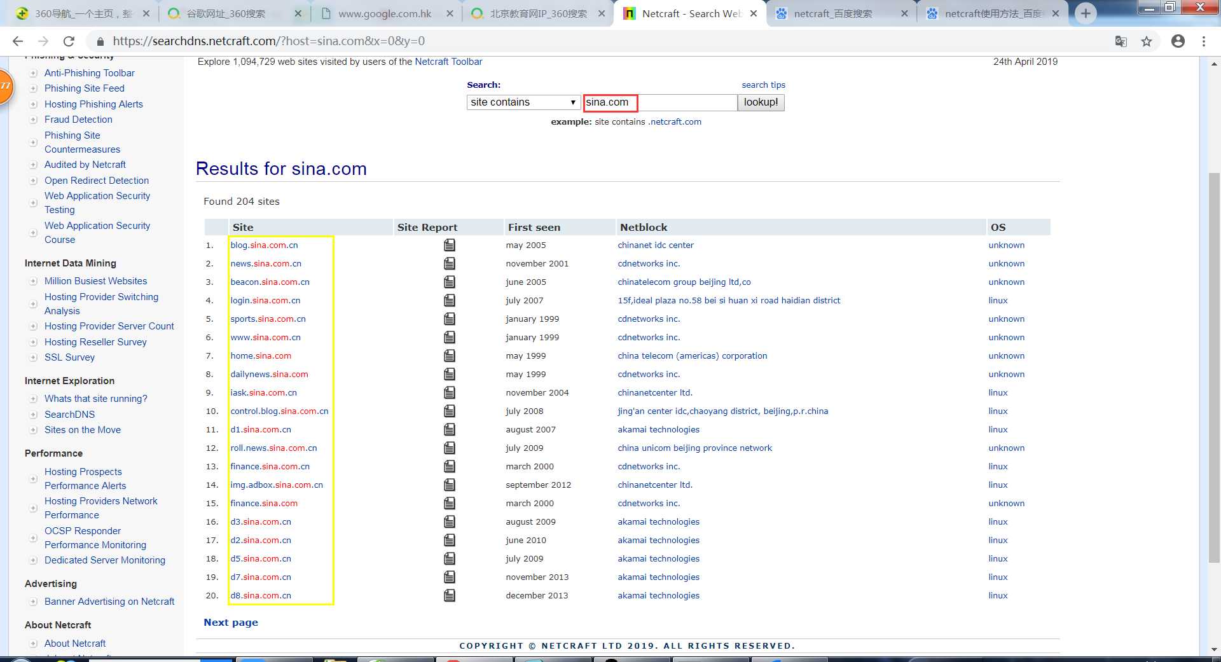Open the Open Redirect Detection link

pyautogui.click(x=97, y=181)
